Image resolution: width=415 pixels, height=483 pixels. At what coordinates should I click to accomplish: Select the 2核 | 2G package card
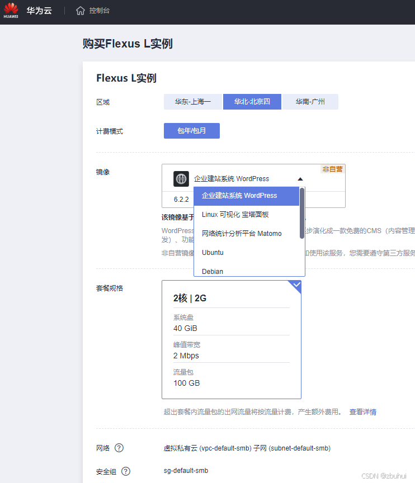[x=232, y=339]
